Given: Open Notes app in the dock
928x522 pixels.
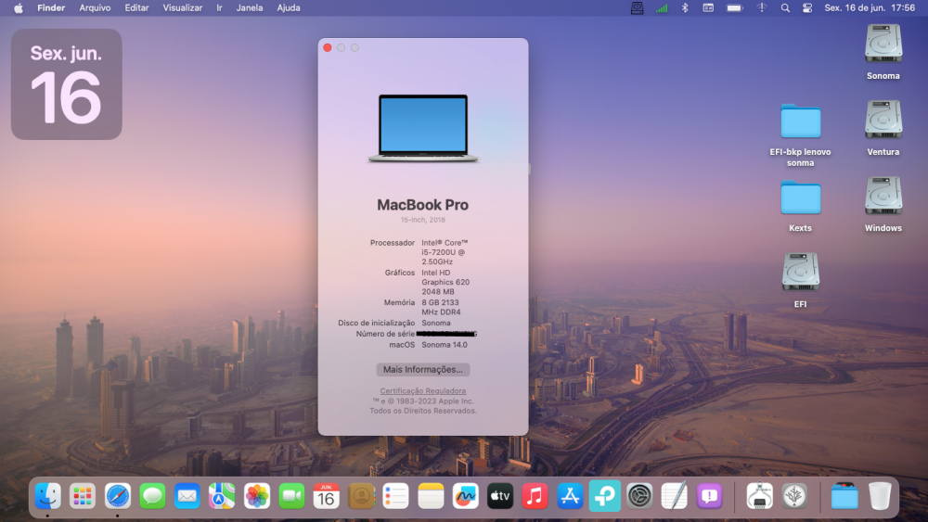Looking at the screenshot, I should point(431,496).
